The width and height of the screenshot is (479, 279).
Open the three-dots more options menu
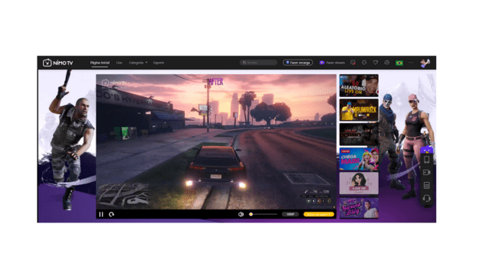411,63
